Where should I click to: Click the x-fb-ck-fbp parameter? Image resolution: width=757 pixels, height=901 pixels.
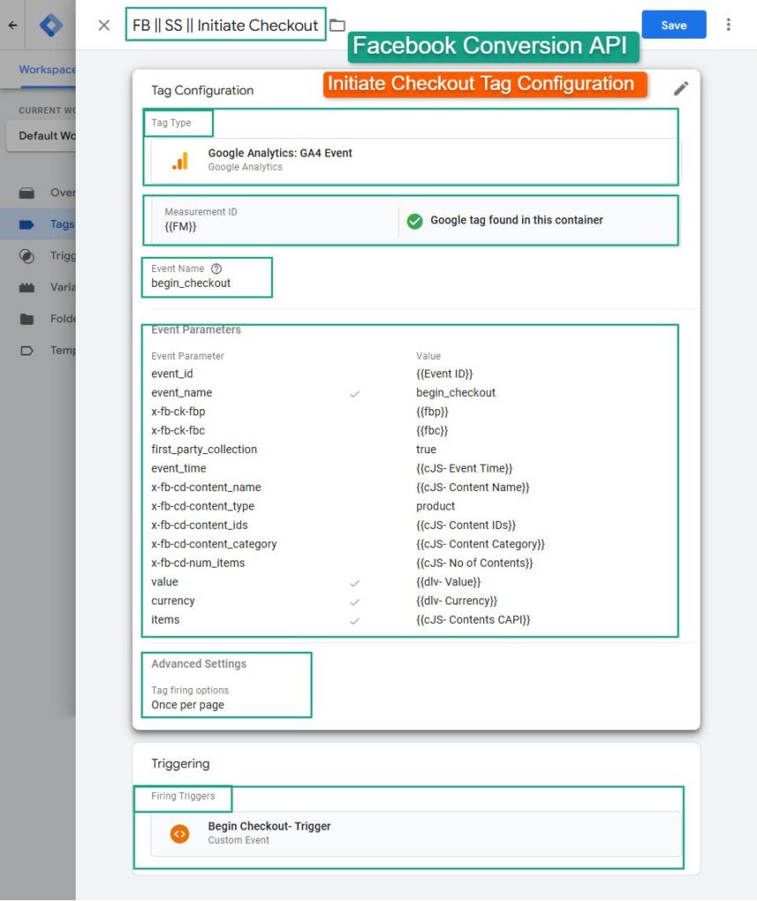tap(178, 412)
